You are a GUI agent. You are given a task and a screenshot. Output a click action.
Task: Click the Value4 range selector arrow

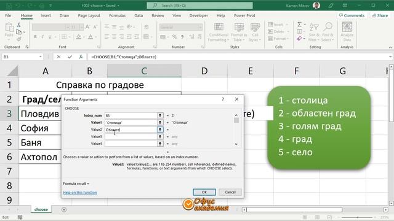[x=160, y=144]
